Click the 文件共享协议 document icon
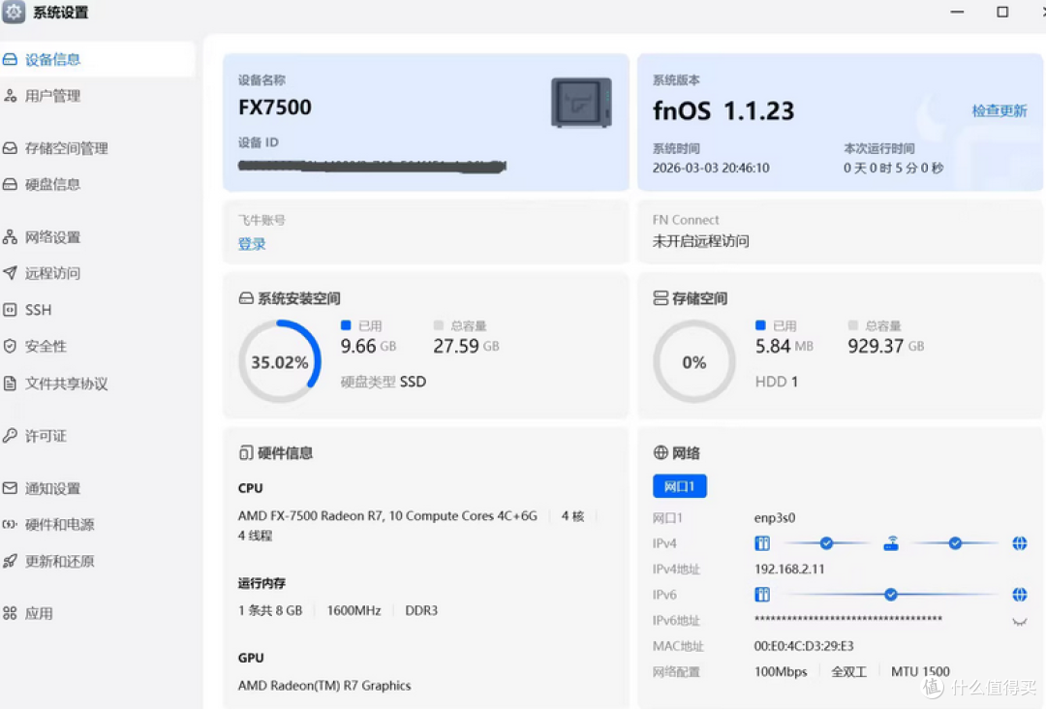Image resolution: width=1046 pixels, height=709 pixels. tap(10, 383)
